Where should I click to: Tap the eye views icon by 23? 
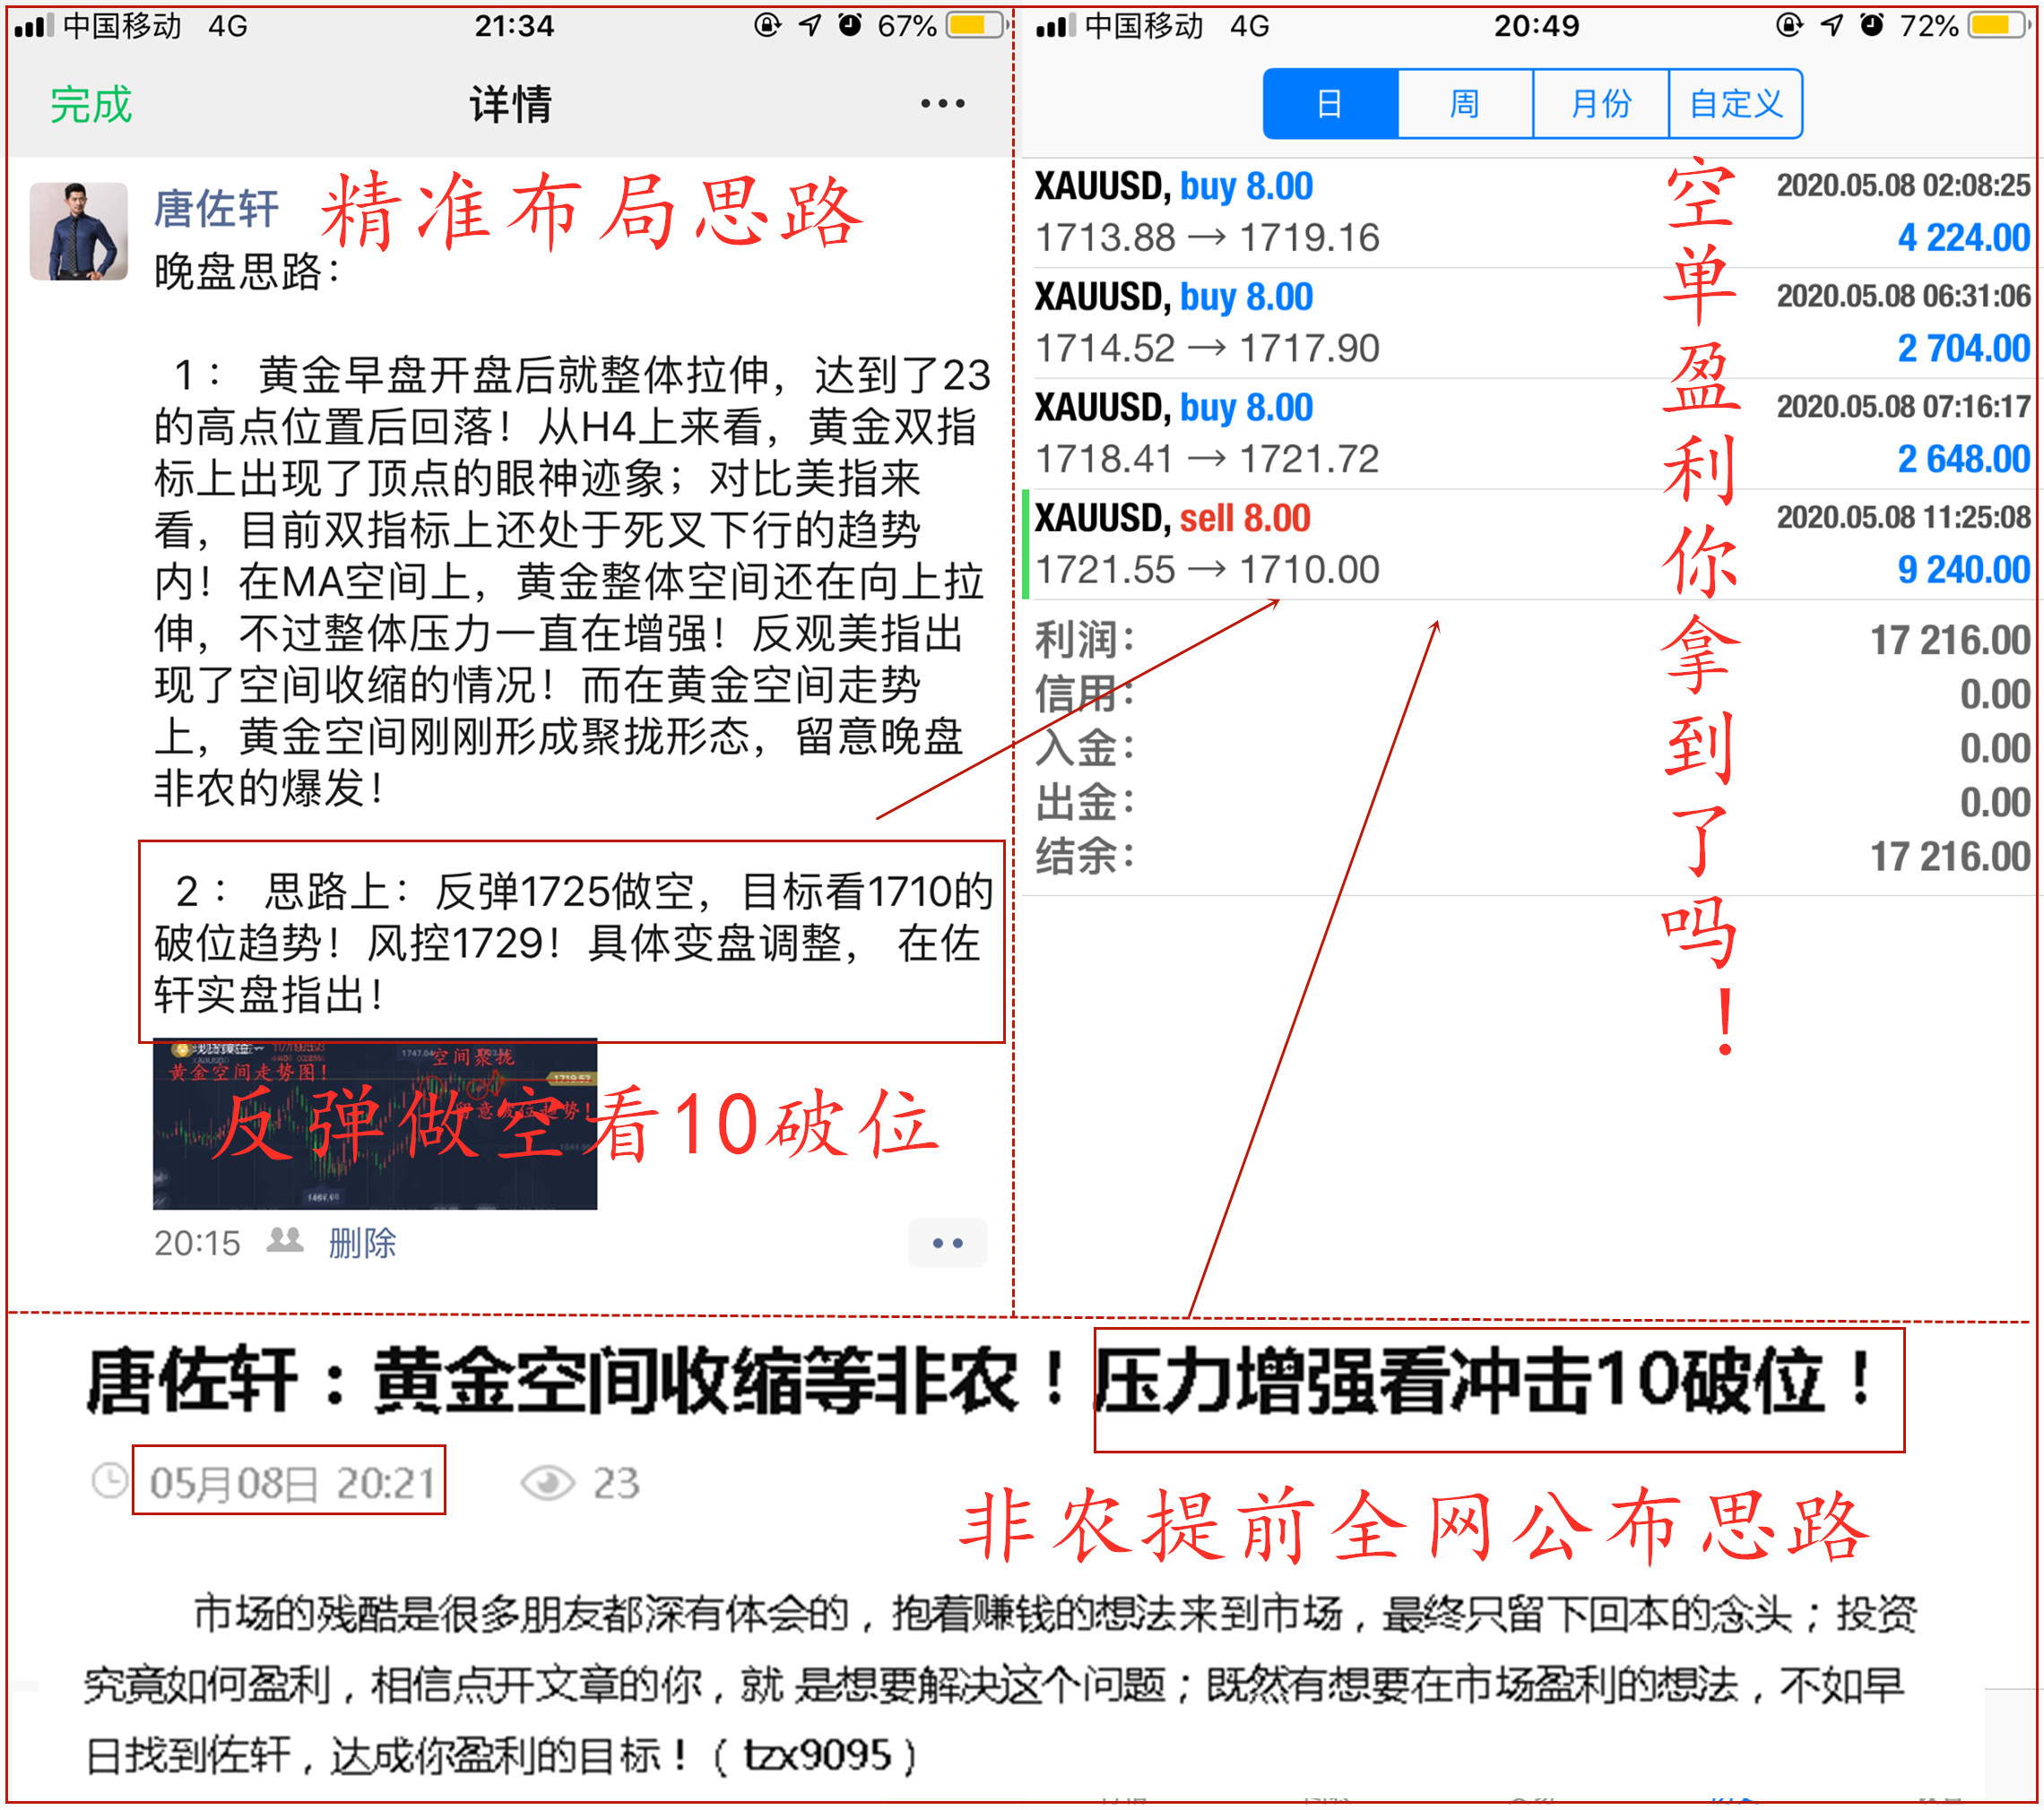tap(547, 1482)
